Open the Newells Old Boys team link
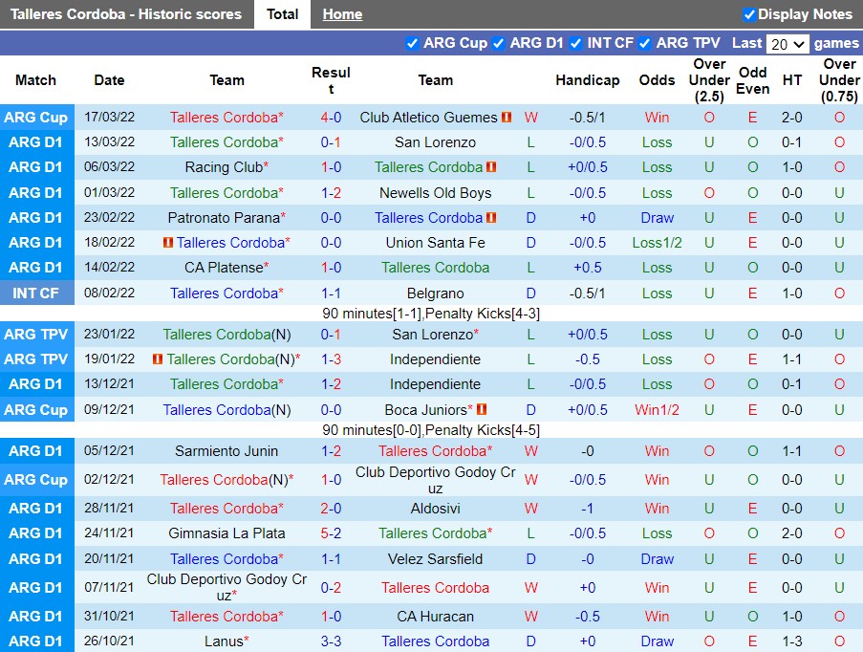Viewport: 863px width, 652px height. tap(435, 193)
